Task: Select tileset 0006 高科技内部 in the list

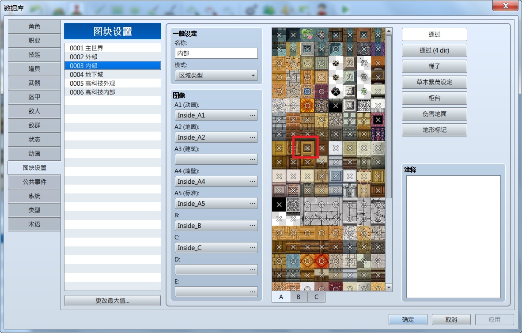Action: click(x=113, y=92)
